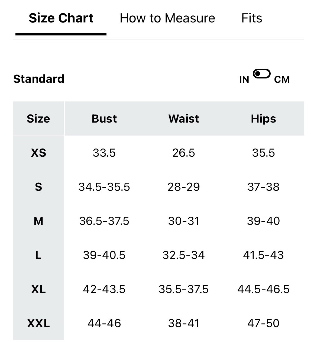Click the IN unit label

pos(244,80)
